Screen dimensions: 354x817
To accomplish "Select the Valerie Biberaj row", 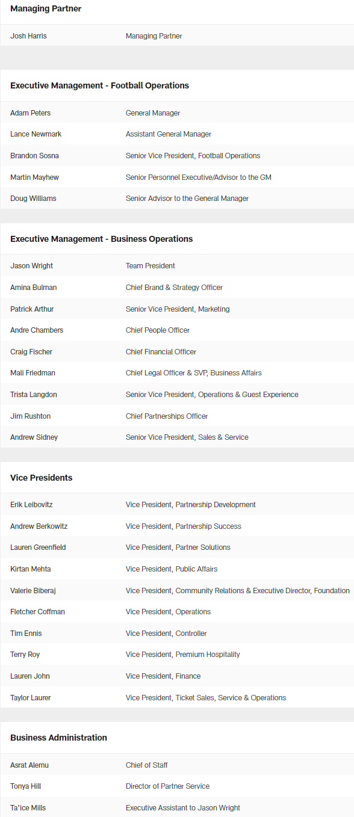I will (177, 591).
